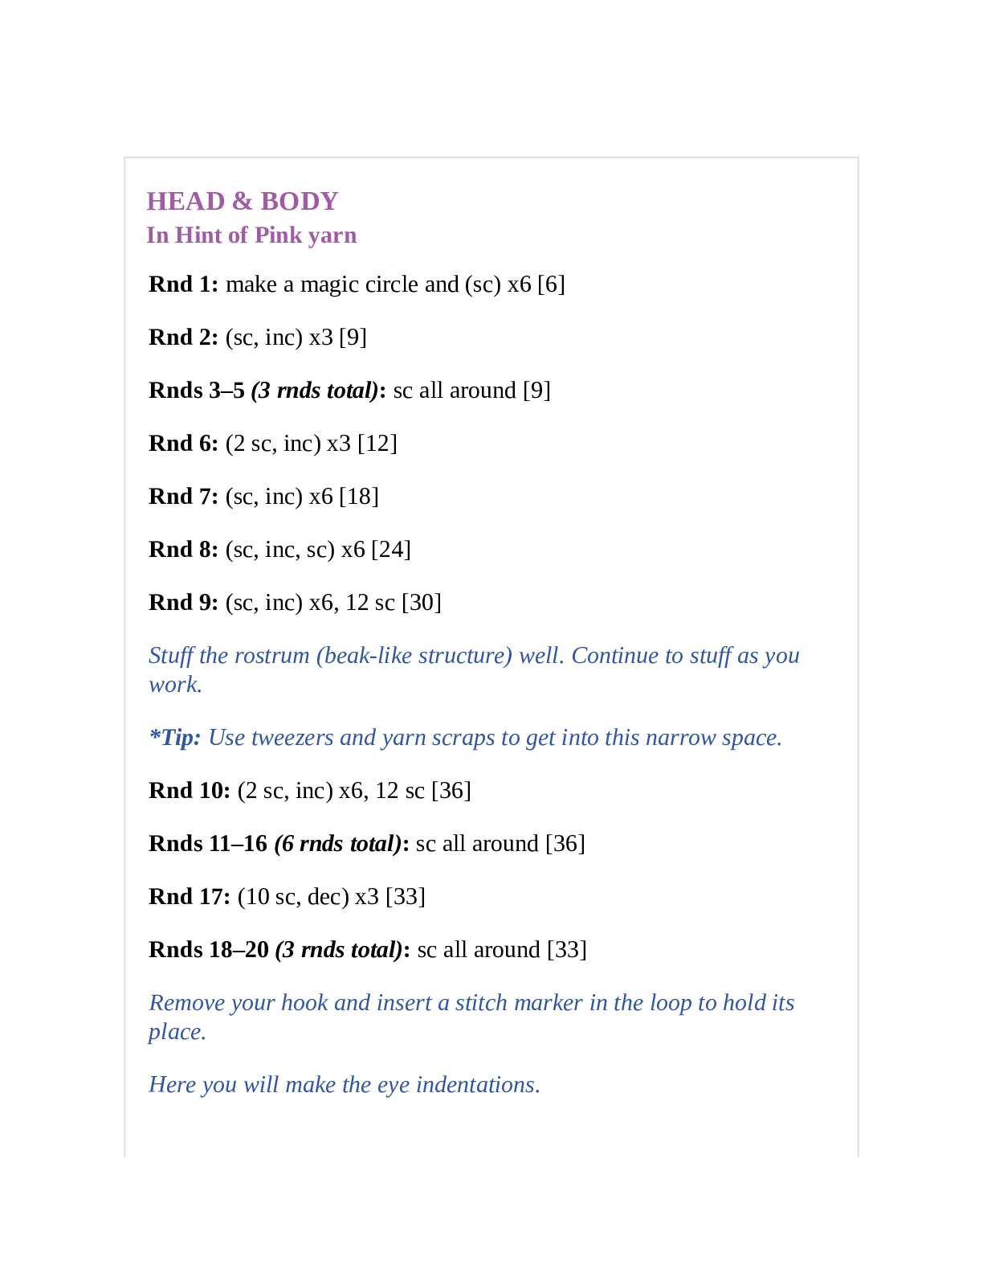Select the Rnds 3–5 instruction line
Image resolution: width=983 pixels, height=1273 pixels.
(x=349, y=391)
